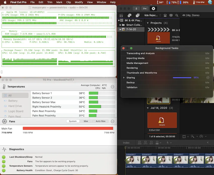Viewport: 214px width, 175px height.
Task: Click the Transform tool icon under viewer
Action: click(x=184, y=137)
